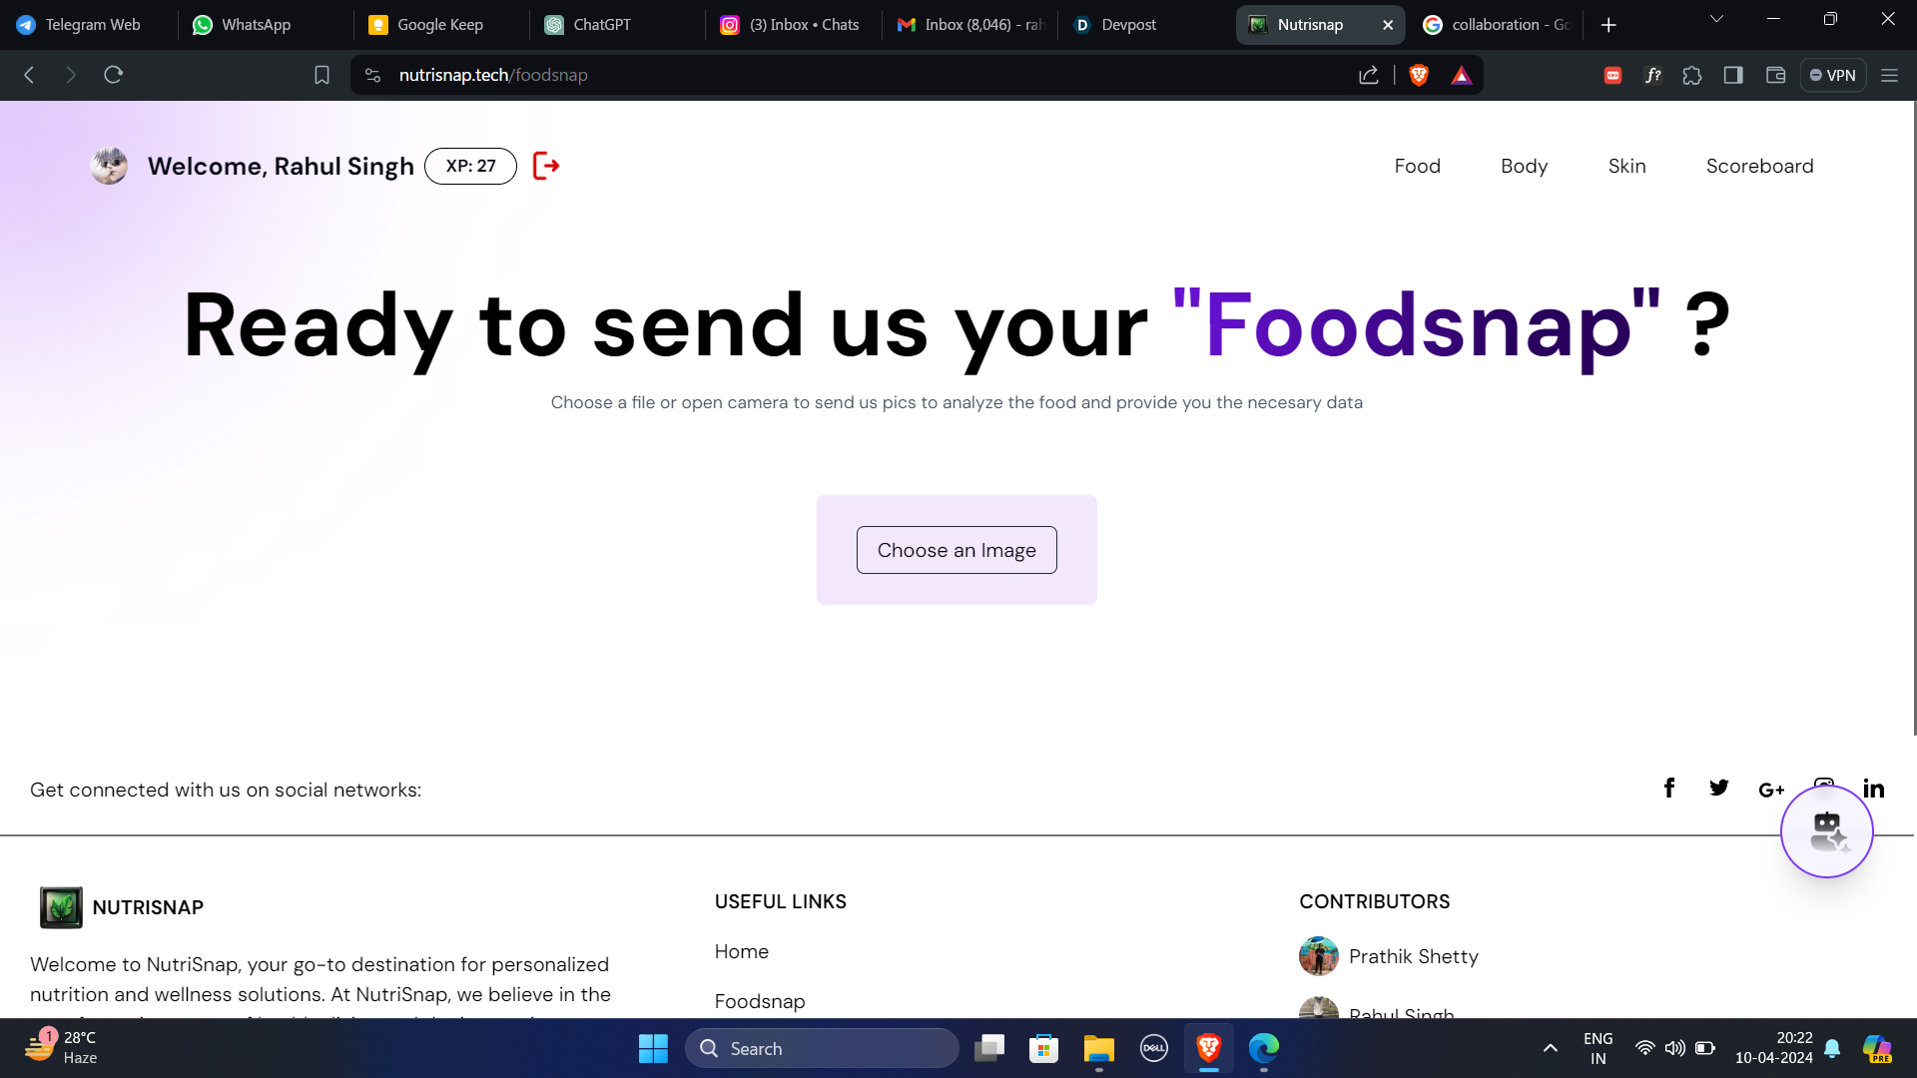Open the LinkedIn social icon

tap(1873, 789)
